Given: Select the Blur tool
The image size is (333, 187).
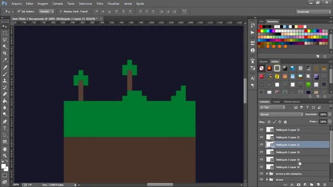Looking at the screenshot, I should tap(5, 108).
